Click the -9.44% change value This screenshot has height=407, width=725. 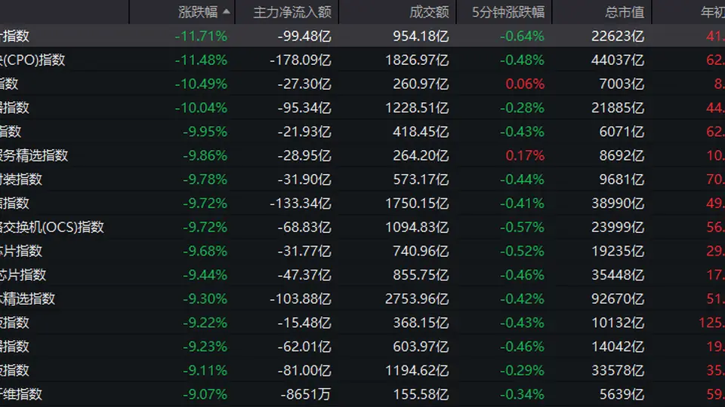point(205,275)
